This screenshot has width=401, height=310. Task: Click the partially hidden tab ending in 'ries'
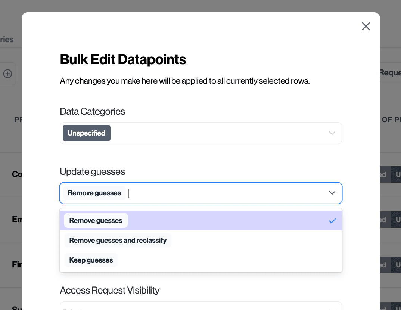click(7, 40)
